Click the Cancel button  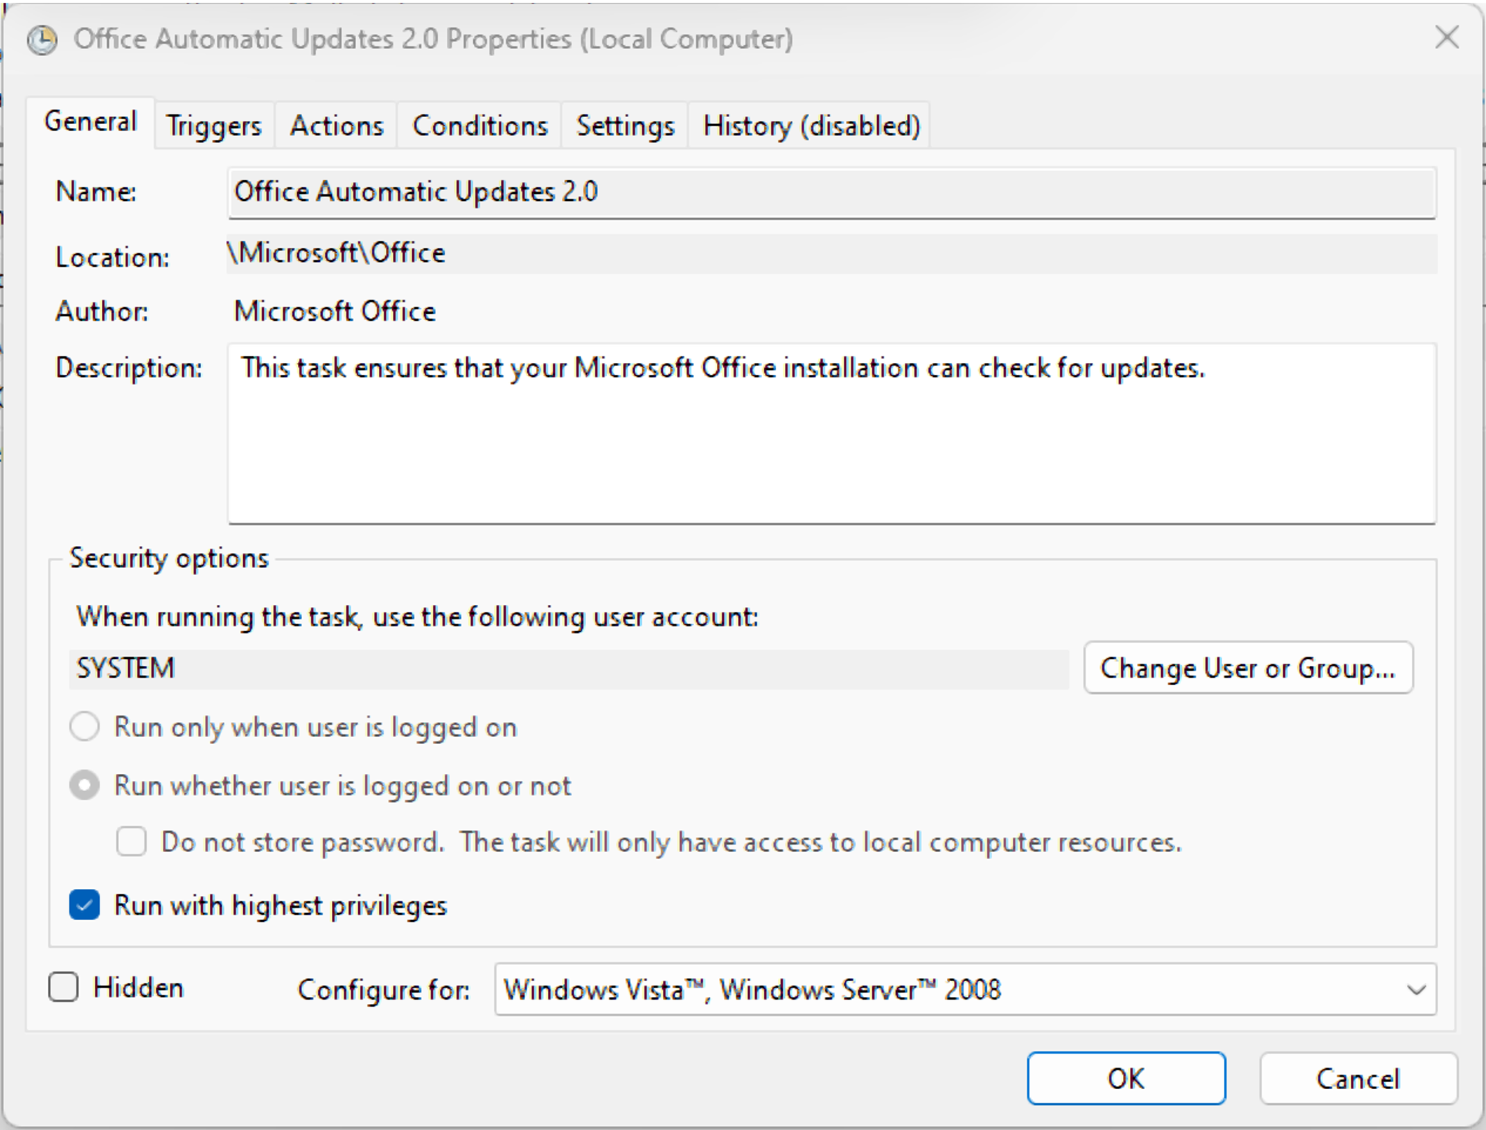(x=1359, y=1078)
